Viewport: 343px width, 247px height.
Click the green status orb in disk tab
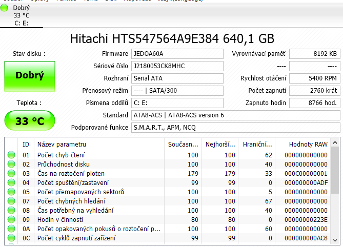pos(4,8)
